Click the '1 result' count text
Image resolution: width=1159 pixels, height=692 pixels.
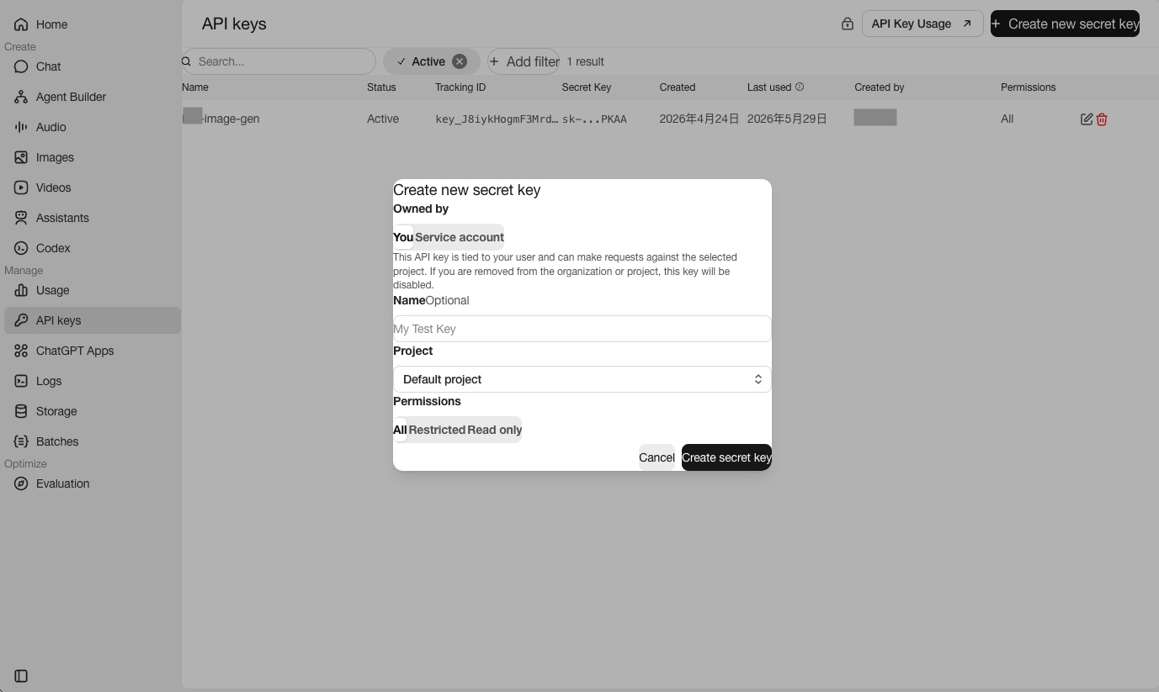pos(585,61)
